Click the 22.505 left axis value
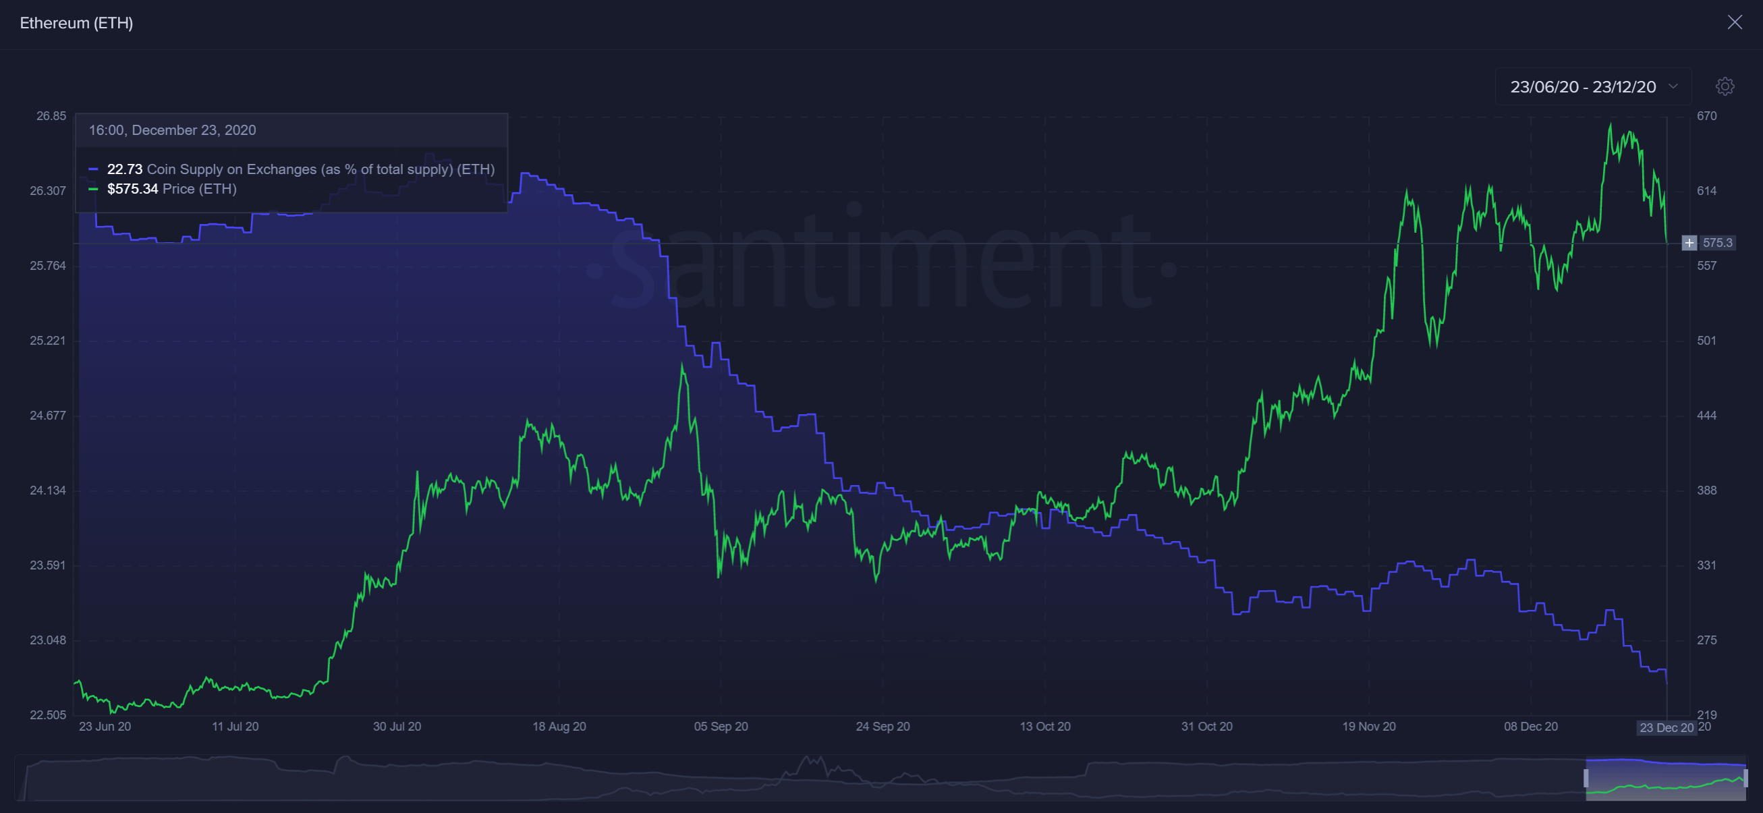This screenshot has width=1763, height=813. 48,715
